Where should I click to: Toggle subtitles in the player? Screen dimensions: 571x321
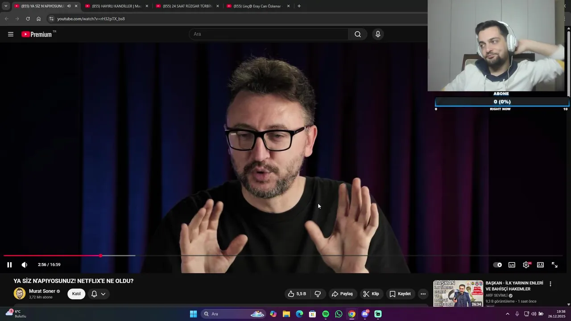(x=512, y=265)
